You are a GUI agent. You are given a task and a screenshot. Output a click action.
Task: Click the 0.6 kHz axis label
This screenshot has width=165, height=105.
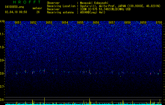coord(2,100)
